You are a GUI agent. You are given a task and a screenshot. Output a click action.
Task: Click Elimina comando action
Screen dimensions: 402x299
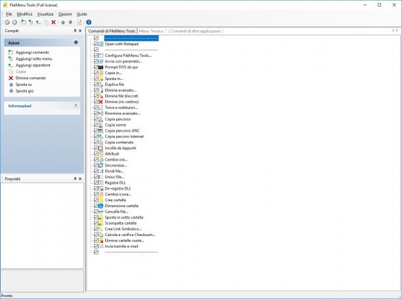[30, 78]
